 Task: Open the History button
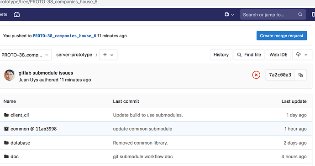(221, 55)
